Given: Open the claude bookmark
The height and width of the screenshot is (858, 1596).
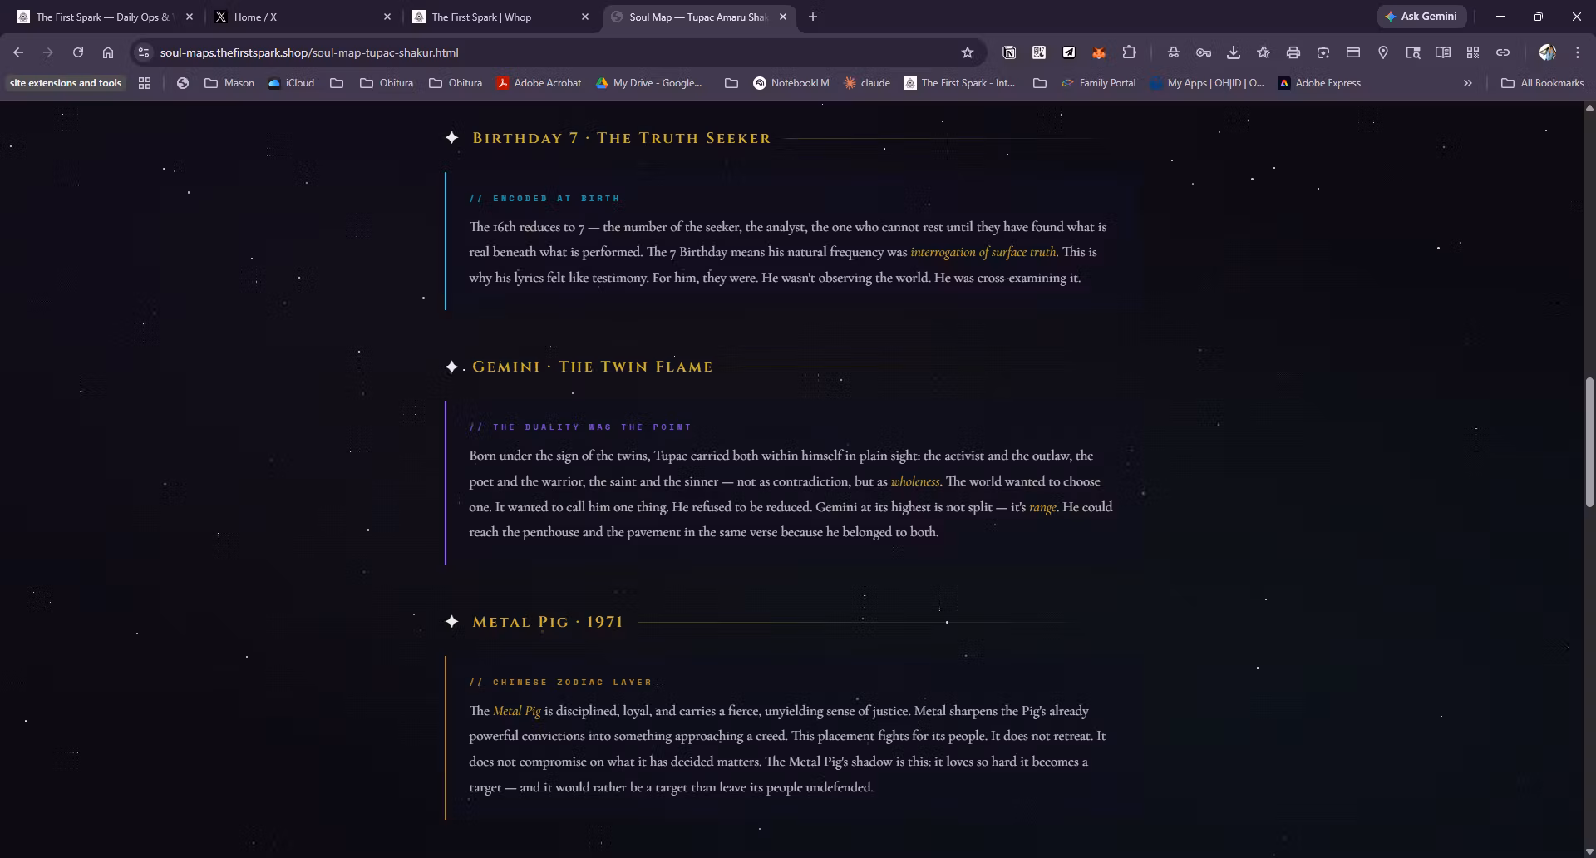Looking at the screenshot, I should click(866, 83).
